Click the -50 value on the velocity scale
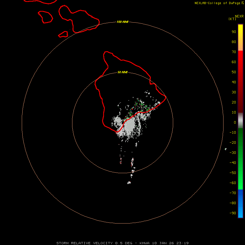The height and width of the screenshot is (245, 245). pos(233,173)
